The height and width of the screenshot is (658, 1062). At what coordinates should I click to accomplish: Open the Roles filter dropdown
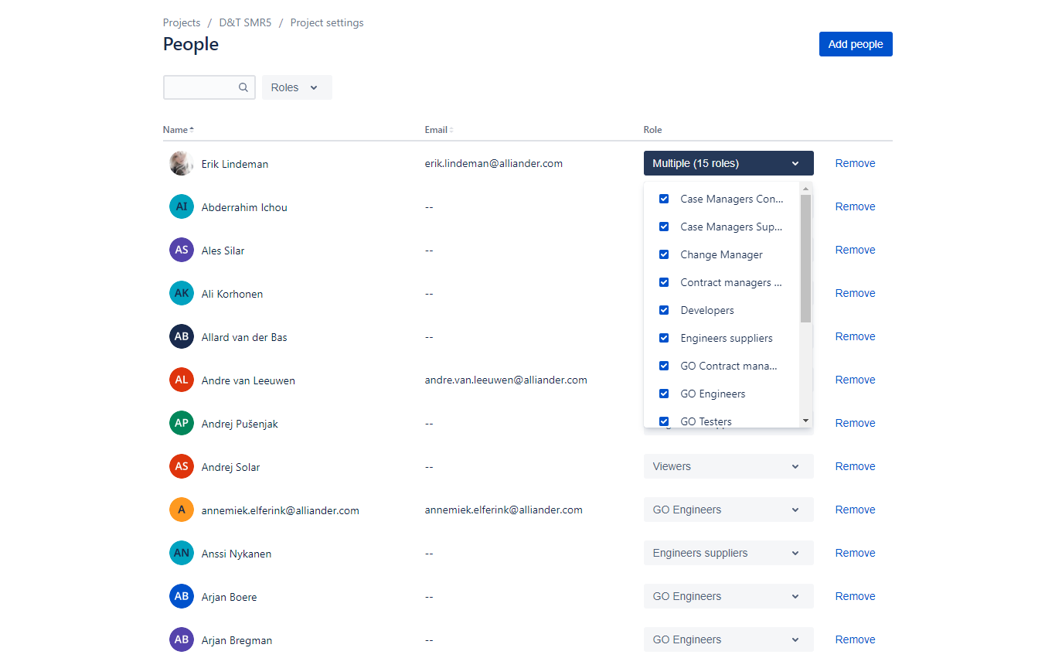click(x=297, y=87)
